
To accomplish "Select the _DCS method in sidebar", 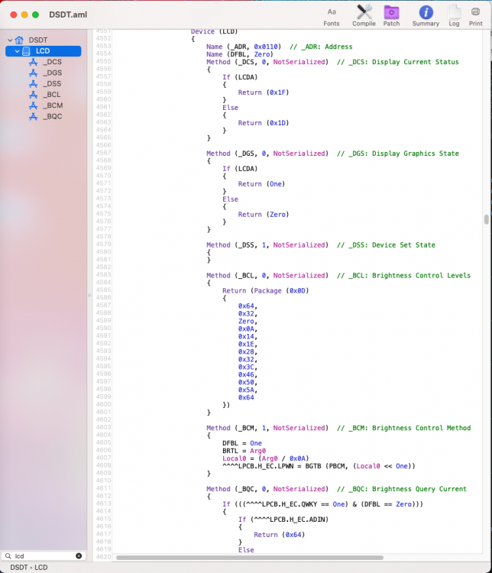I will tap(52, 62).
